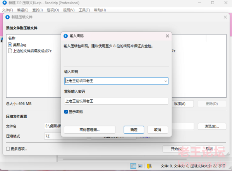The width and height of the screenshot is (232, 171).
Task: Close the 输入密码 dialog
Action: pos(167,36)
